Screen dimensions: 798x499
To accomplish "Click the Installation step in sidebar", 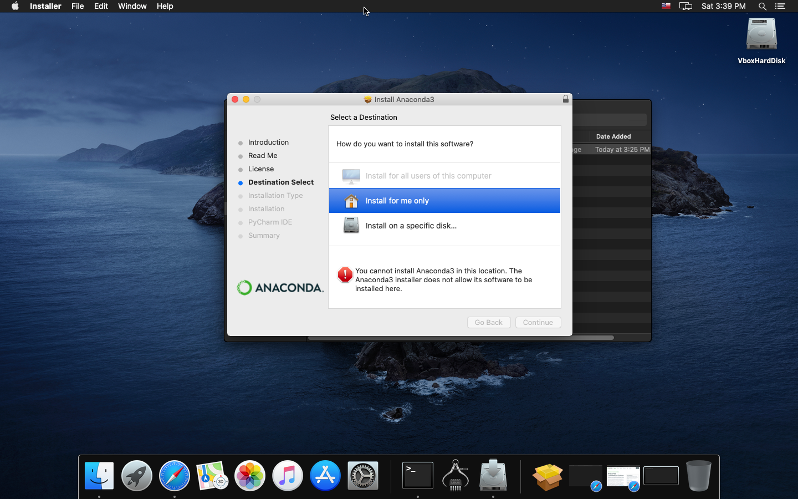I will coord(266,209).
